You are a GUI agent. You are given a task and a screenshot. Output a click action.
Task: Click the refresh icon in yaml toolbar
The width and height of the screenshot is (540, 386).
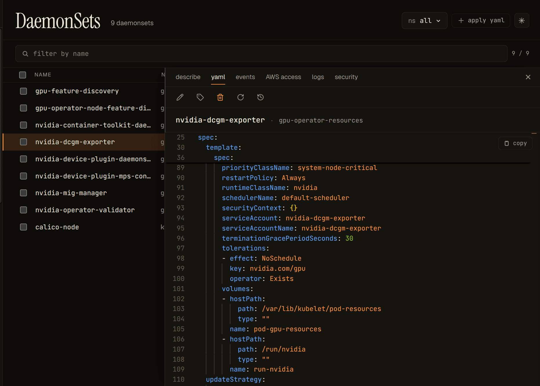click(241, 97)
